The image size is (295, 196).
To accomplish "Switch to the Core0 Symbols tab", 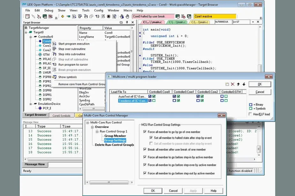I will pos(61,116).
